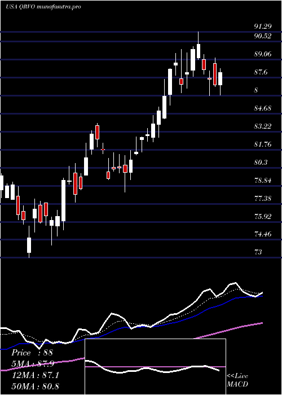Click the 91.29 price axis label

click(262, 27)
